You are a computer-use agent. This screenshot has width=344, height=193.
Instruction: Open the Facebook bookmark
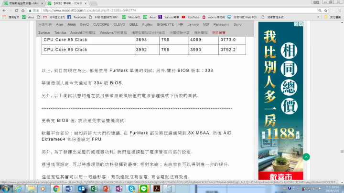point(77,17)
